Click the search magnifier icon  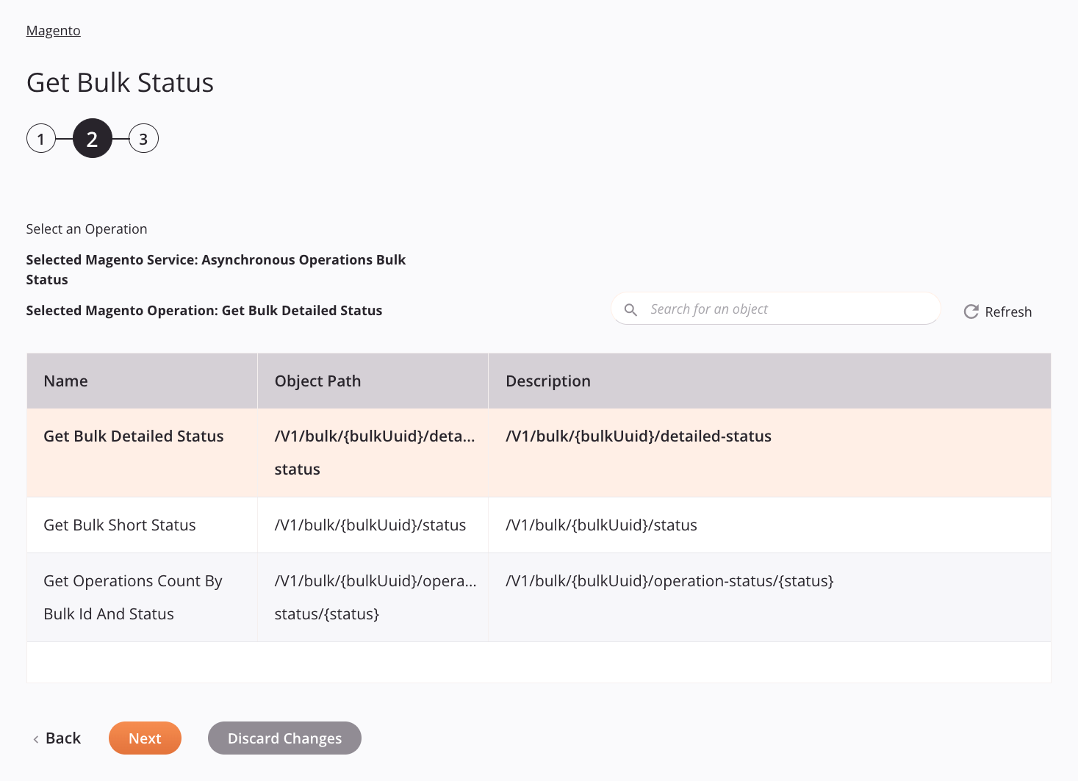(x=630, y=310)
